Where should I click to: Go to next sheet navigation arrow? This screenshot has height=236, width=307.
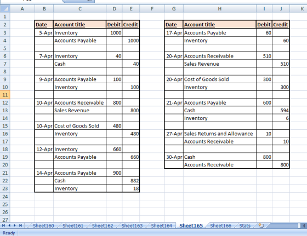(x=15, y=226)
